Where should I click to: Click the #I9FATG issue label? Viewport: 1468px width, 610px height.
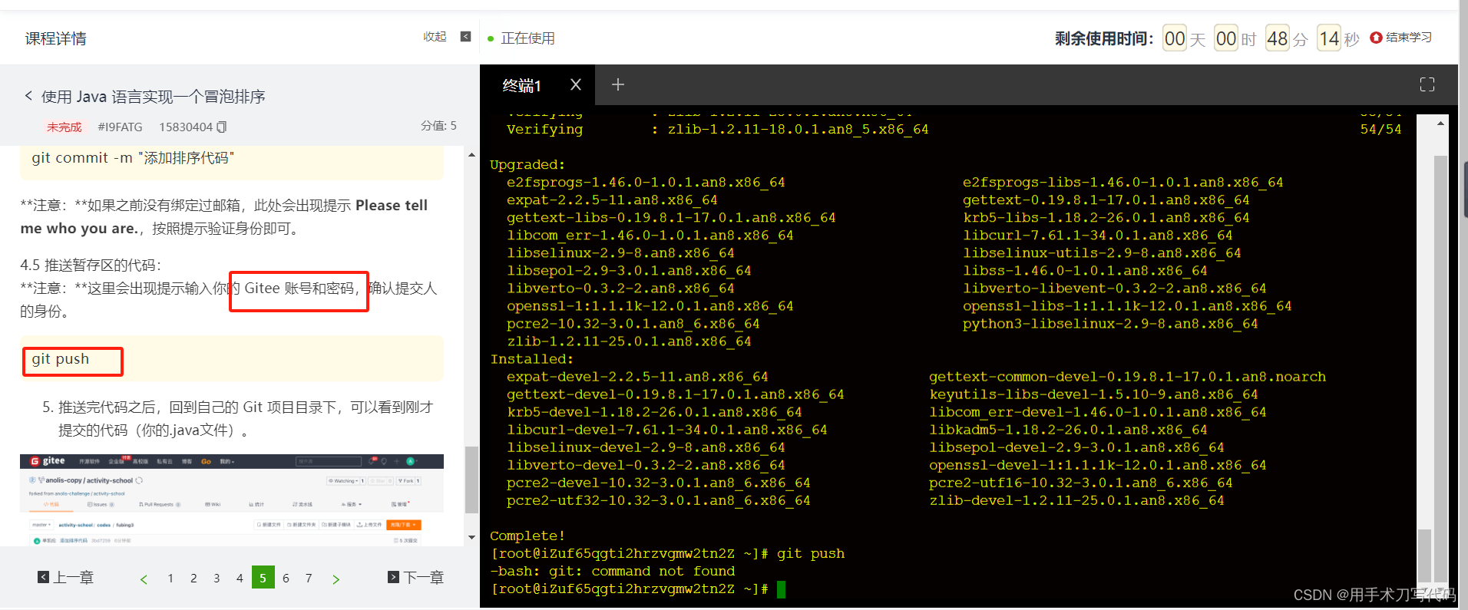[120, 127]
